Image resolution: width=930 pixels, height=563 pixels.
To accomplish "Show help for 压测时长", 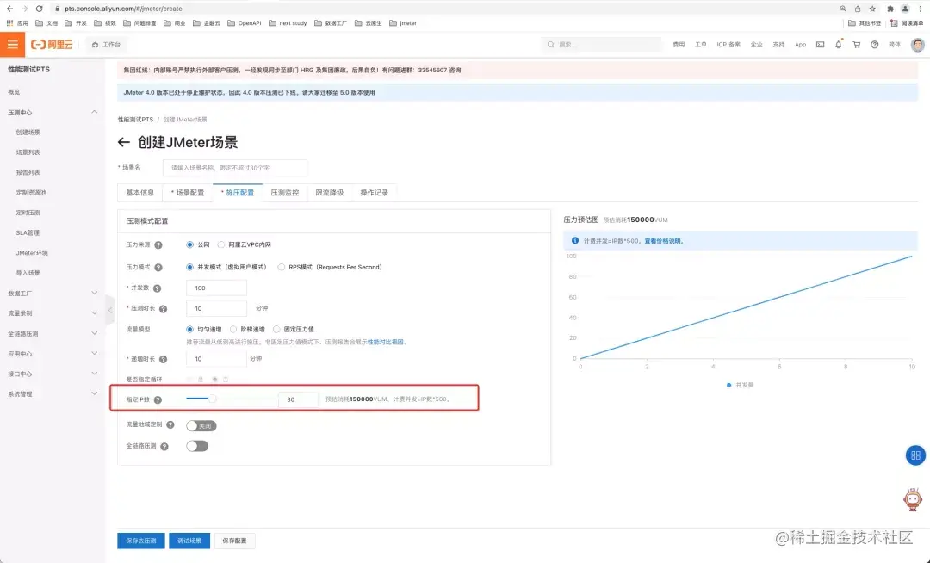I will (x=163, y=309).
